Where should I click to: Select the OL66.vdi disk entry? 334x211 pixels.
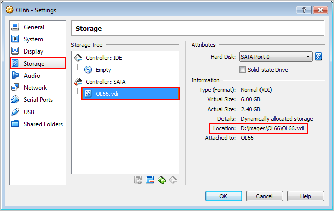130,94
